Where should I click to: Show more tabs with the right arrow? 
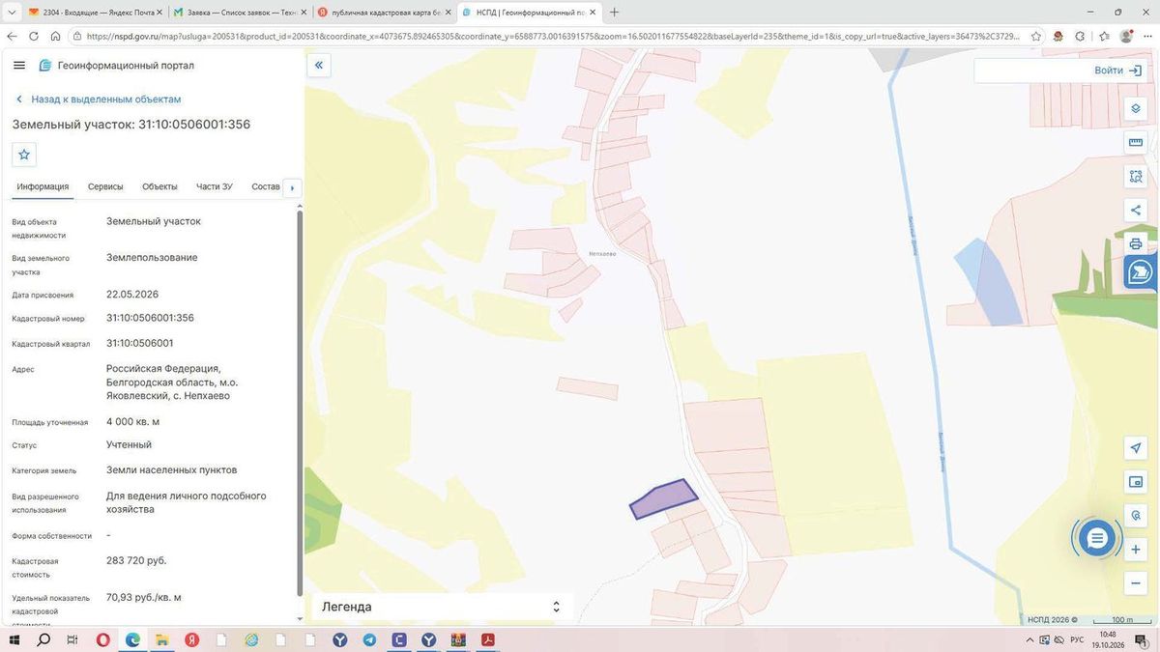coord(292,187)
